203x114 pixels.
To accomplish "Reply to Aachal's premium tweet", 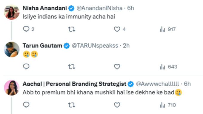I will point(26,105).
